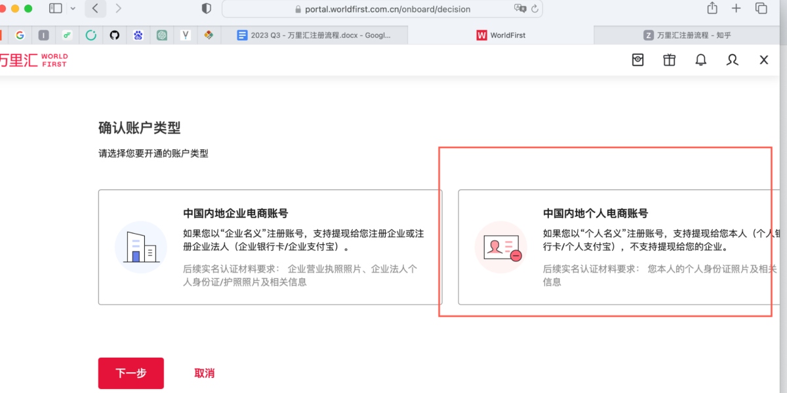Open the Baidu pinned tab
The width and height of the screenshot is (787, 393).
(x=138, y=35)
